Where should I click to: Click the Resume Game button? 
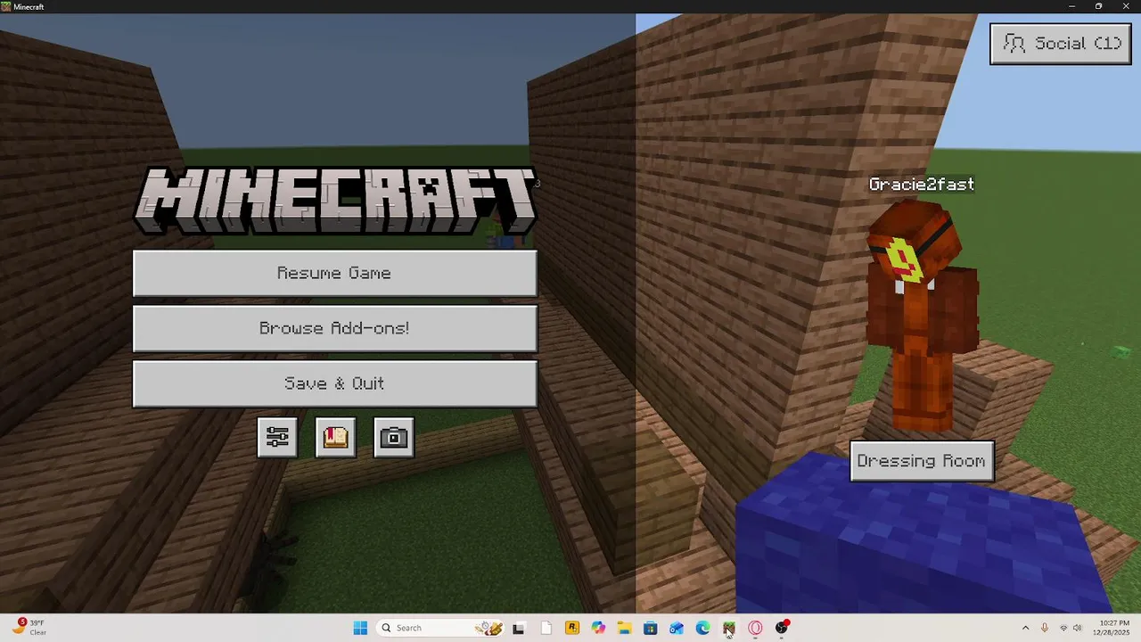tap(335, 273)
